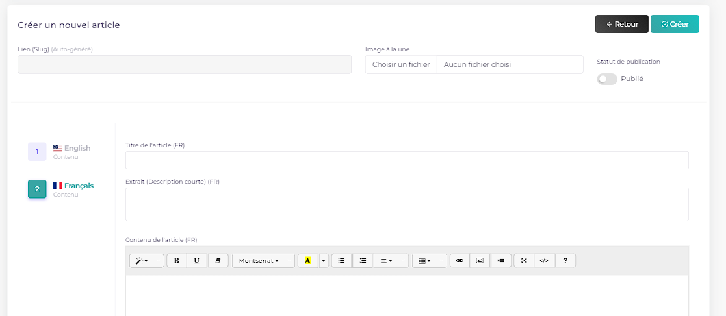This screenshot has width=726, height=316.
Task: Select the Français content tab
Action: coord(73,189)
